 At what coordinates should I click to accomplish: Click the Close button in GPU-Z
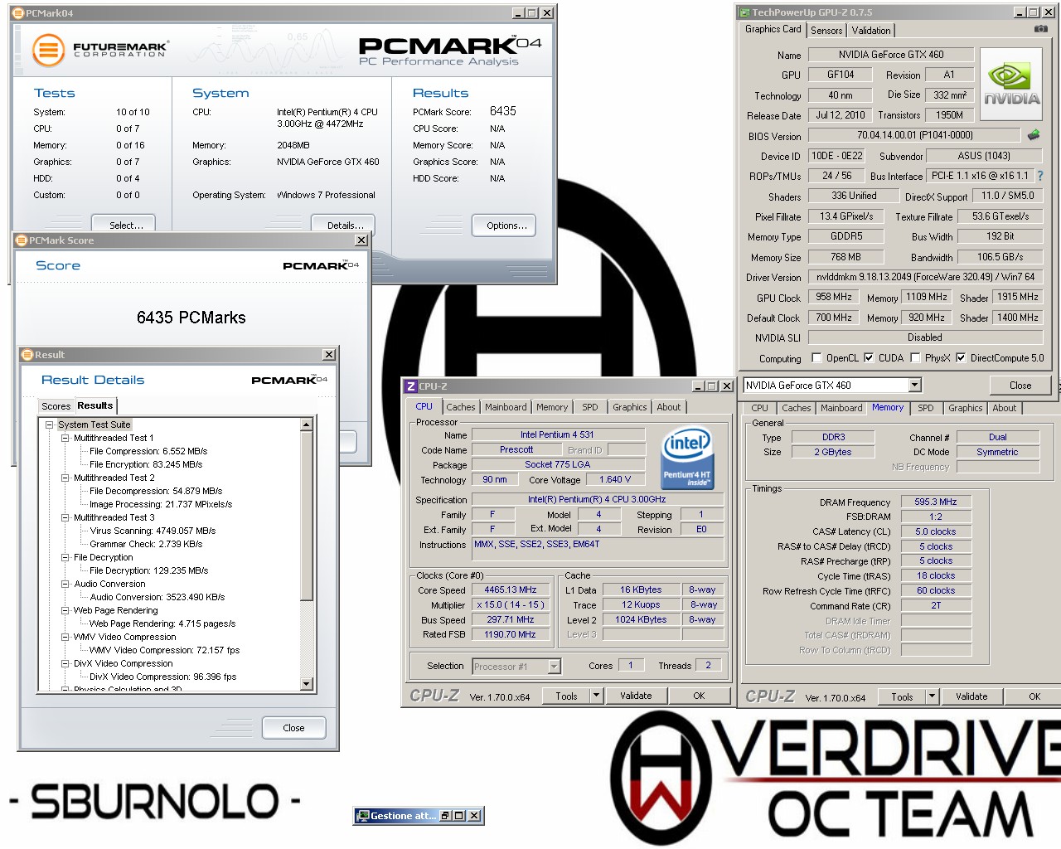tap(1020, 386)
